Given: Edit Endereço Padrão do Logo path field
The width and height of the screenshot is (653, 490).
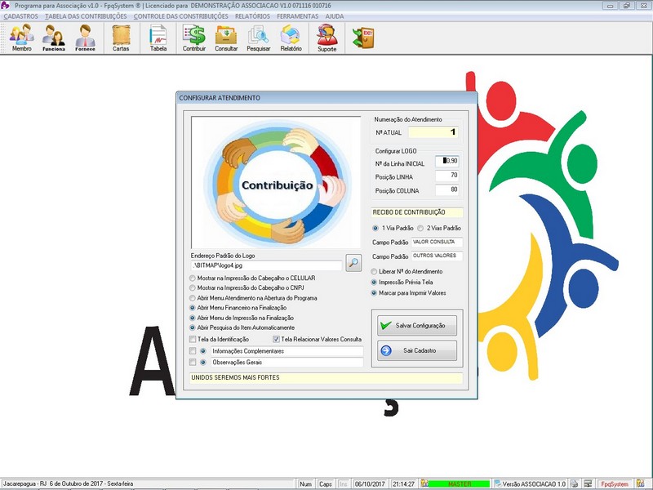Looking at the screenshot, I should point(266,265).
